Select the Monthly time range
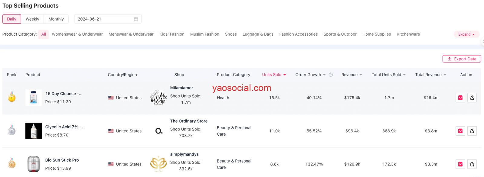The image size is (484, 177). [x=56, y=19]
